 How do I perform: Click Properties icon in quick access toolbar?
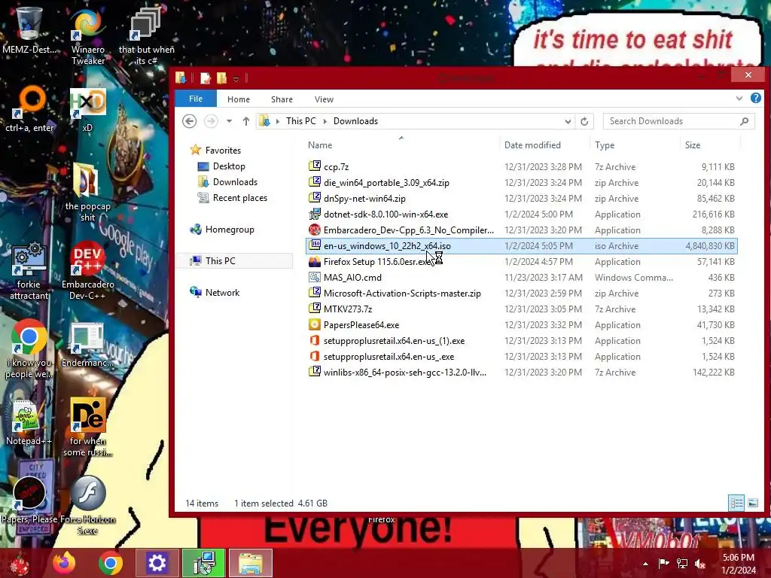click(206, 78)
